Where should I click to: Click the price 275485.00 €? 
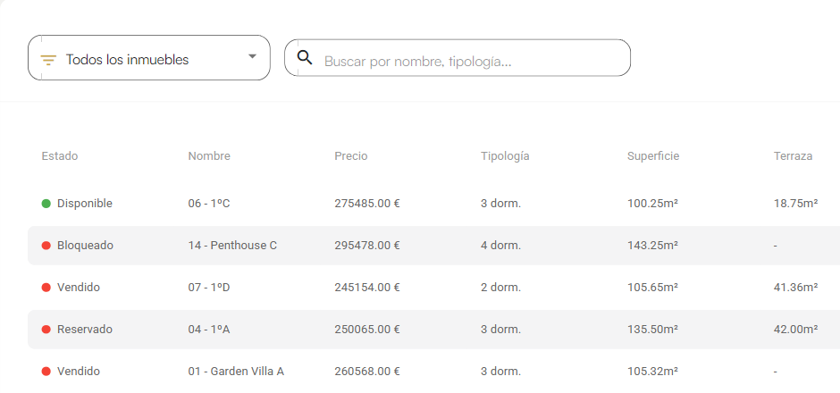[367, 204]
